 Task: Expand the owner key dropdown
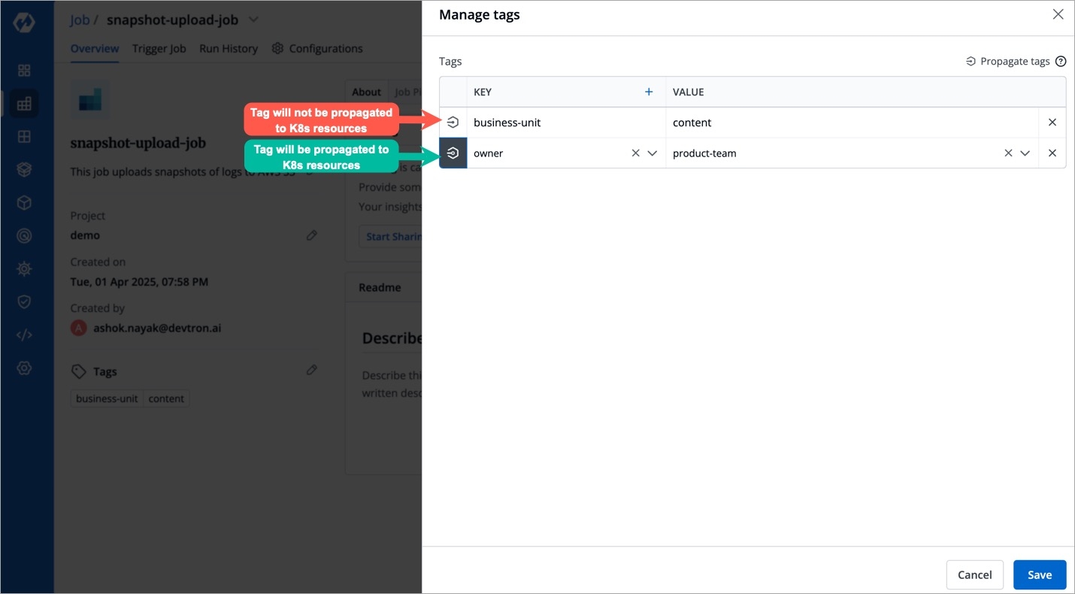point(653,153)
